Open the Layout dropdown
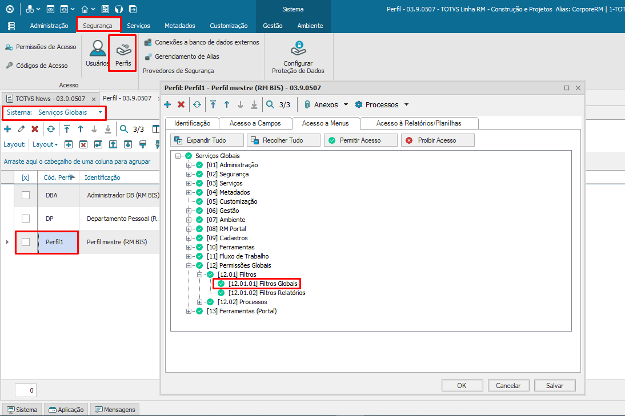The height and width of the screenshot is (416, 625). [x=45, y=144]
